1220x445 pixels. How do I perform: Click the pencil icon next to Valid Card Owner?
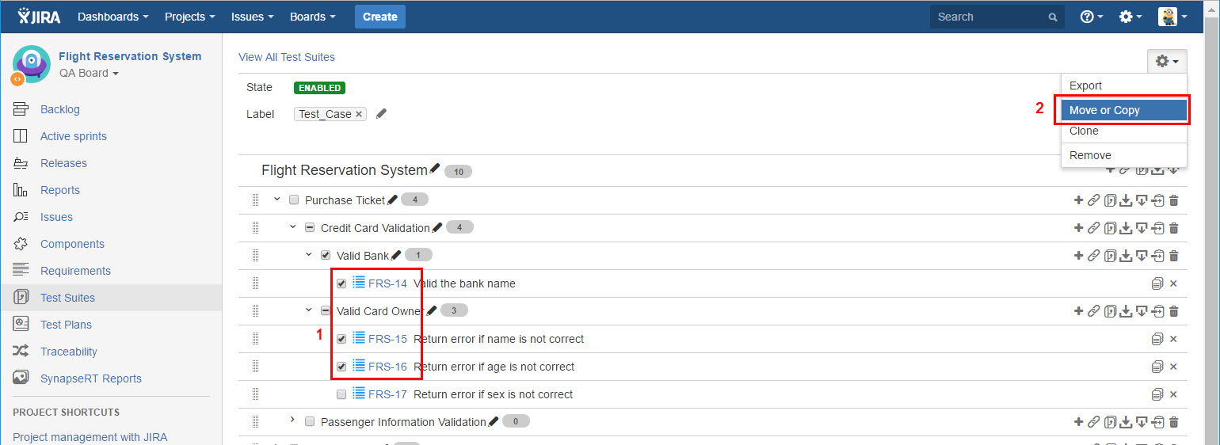(432, 310)
